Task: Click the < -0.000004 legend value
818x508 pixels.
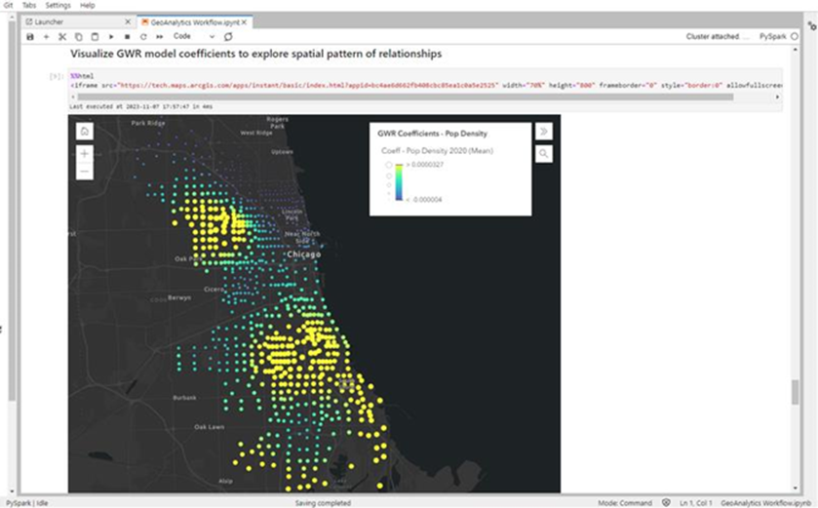Action: pyautogui.click(x=423, y=200)
